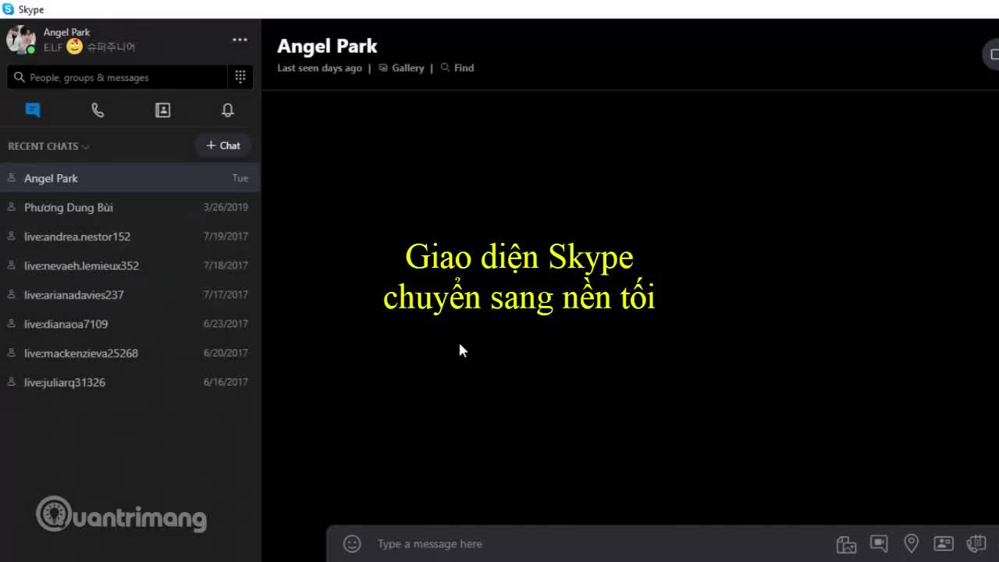Image resolution: width=999 pixels, height=562 pixels.
Task: Click the Tue timestamp on Angel Park row
Action: click(x=240, y=178)
